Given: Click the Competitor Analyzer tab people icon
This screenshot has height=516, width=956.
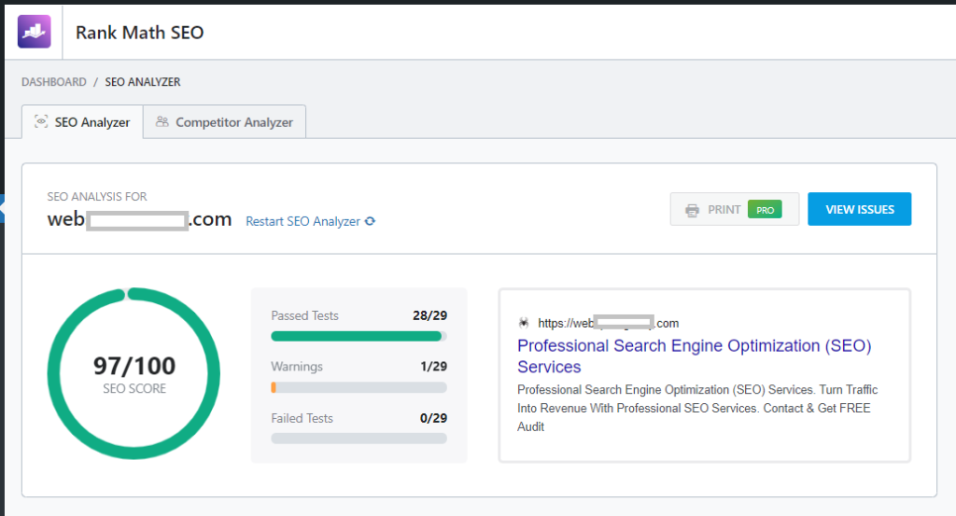Looking at the screenshot, I should tap(162, 121).
